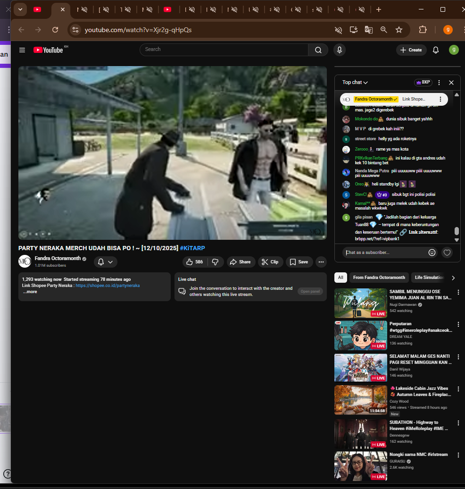Dislike the video
465x489 pixels.
216,262
